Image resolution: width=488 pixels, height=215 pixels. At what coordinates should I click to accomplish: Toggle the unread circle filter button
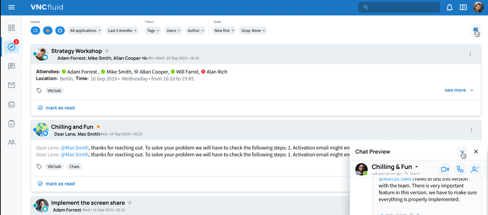click(x=60, y=30)
